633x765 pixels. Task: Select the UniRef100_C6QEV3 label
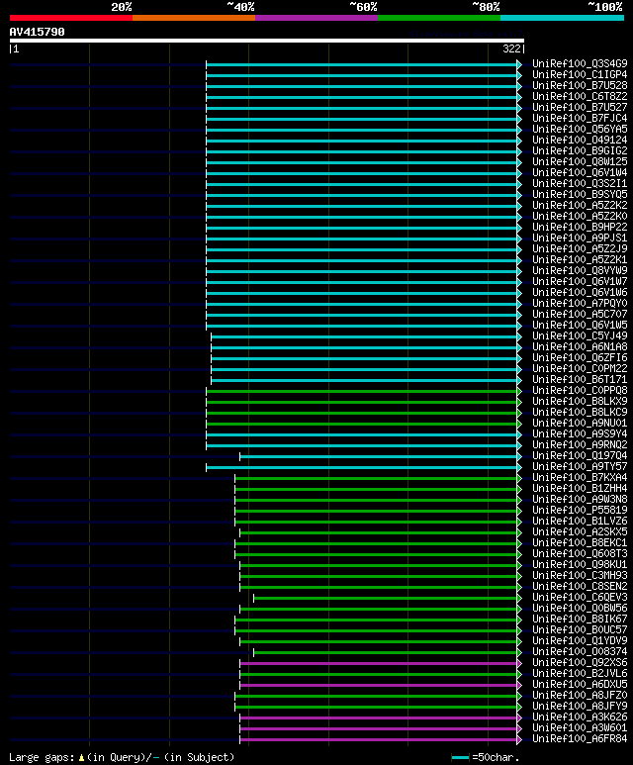[580, 597]
